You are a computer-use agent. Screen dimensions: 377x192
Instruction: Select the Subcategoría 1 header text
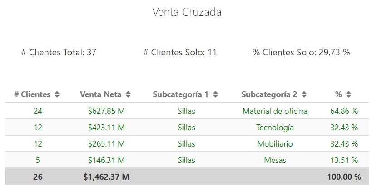tap(181, 94)
